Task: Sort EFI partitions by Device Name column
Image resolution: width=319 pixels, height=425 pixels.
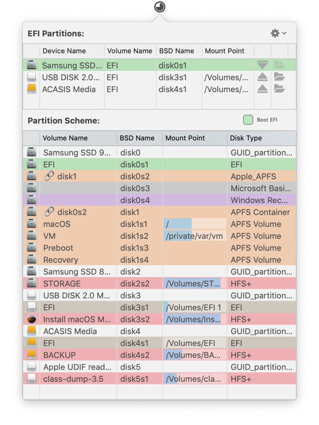Action: click(64, 51)
